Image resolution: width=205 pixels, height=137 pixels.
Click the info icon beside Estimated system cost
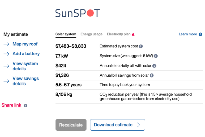click(x=141, y=46)
